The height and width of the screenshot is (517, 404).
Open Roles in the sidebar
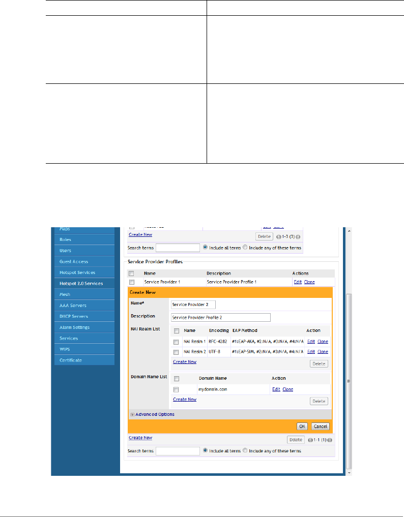pyautogui.click(x=84, y=240)
